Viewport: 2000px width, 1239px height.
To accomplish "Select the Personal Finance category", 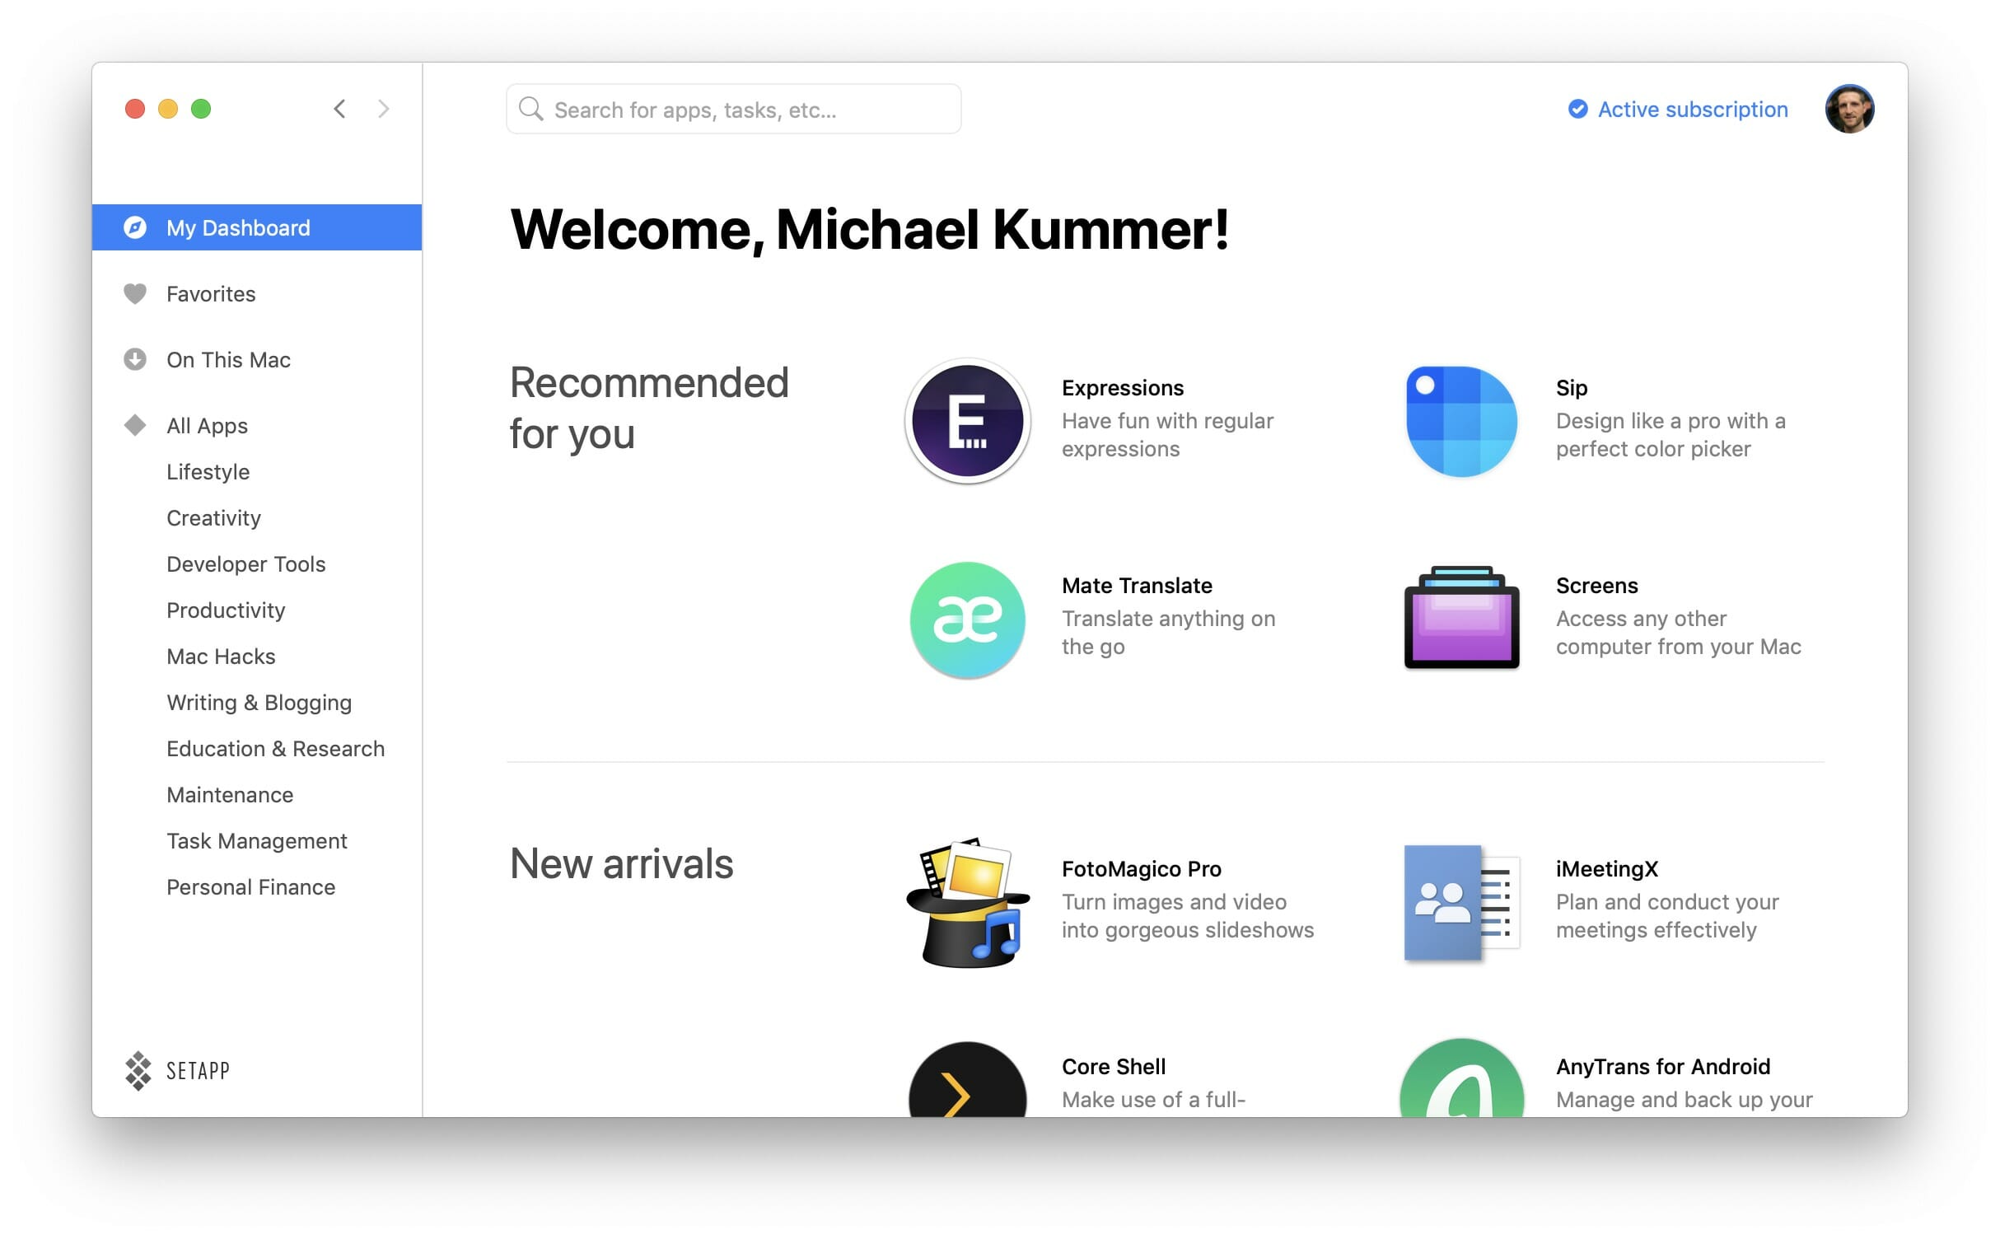I will (250, 886).
